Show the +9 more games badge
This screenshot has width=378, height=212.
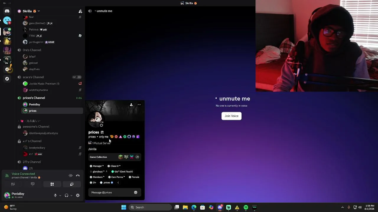(x=137, y=157)
